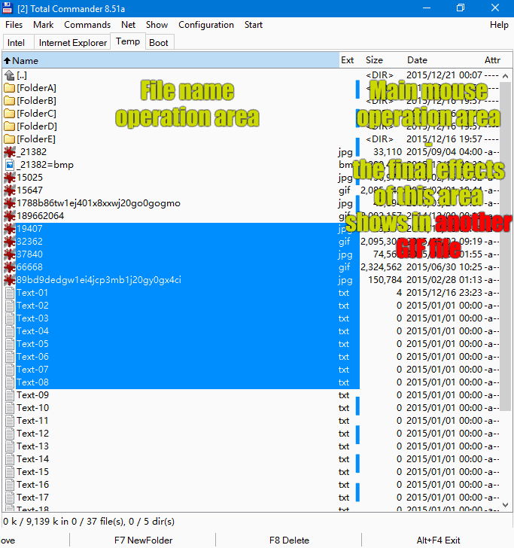The image size is (514, 548).
Task: Click the F7 NewFolder button
Action: [143, 540]
